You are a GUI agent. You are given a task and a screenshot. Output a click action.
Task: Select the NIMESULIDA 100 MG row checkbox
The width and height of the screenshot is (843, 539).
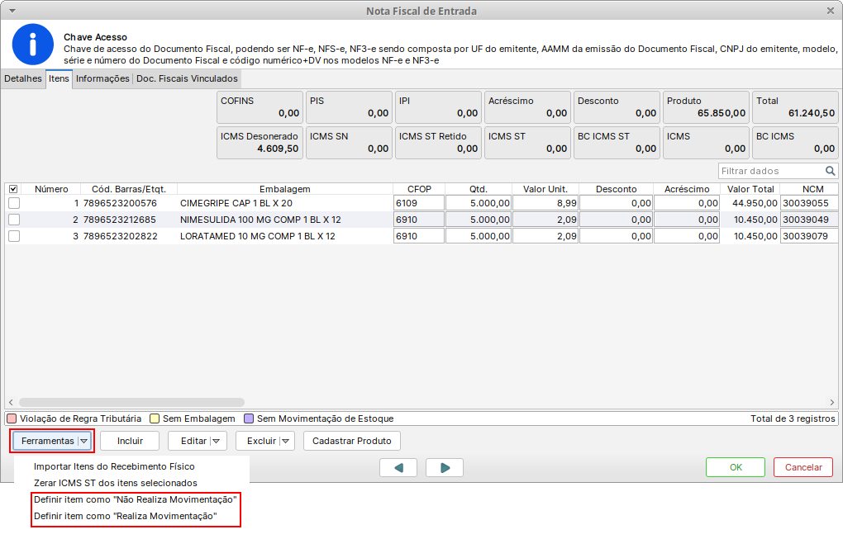pyautogui.click(x=13, y=220)
